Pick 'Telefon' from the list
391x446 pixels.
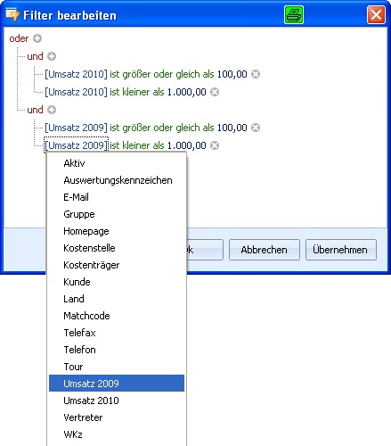pyautogui.click(x=117, y=350)
